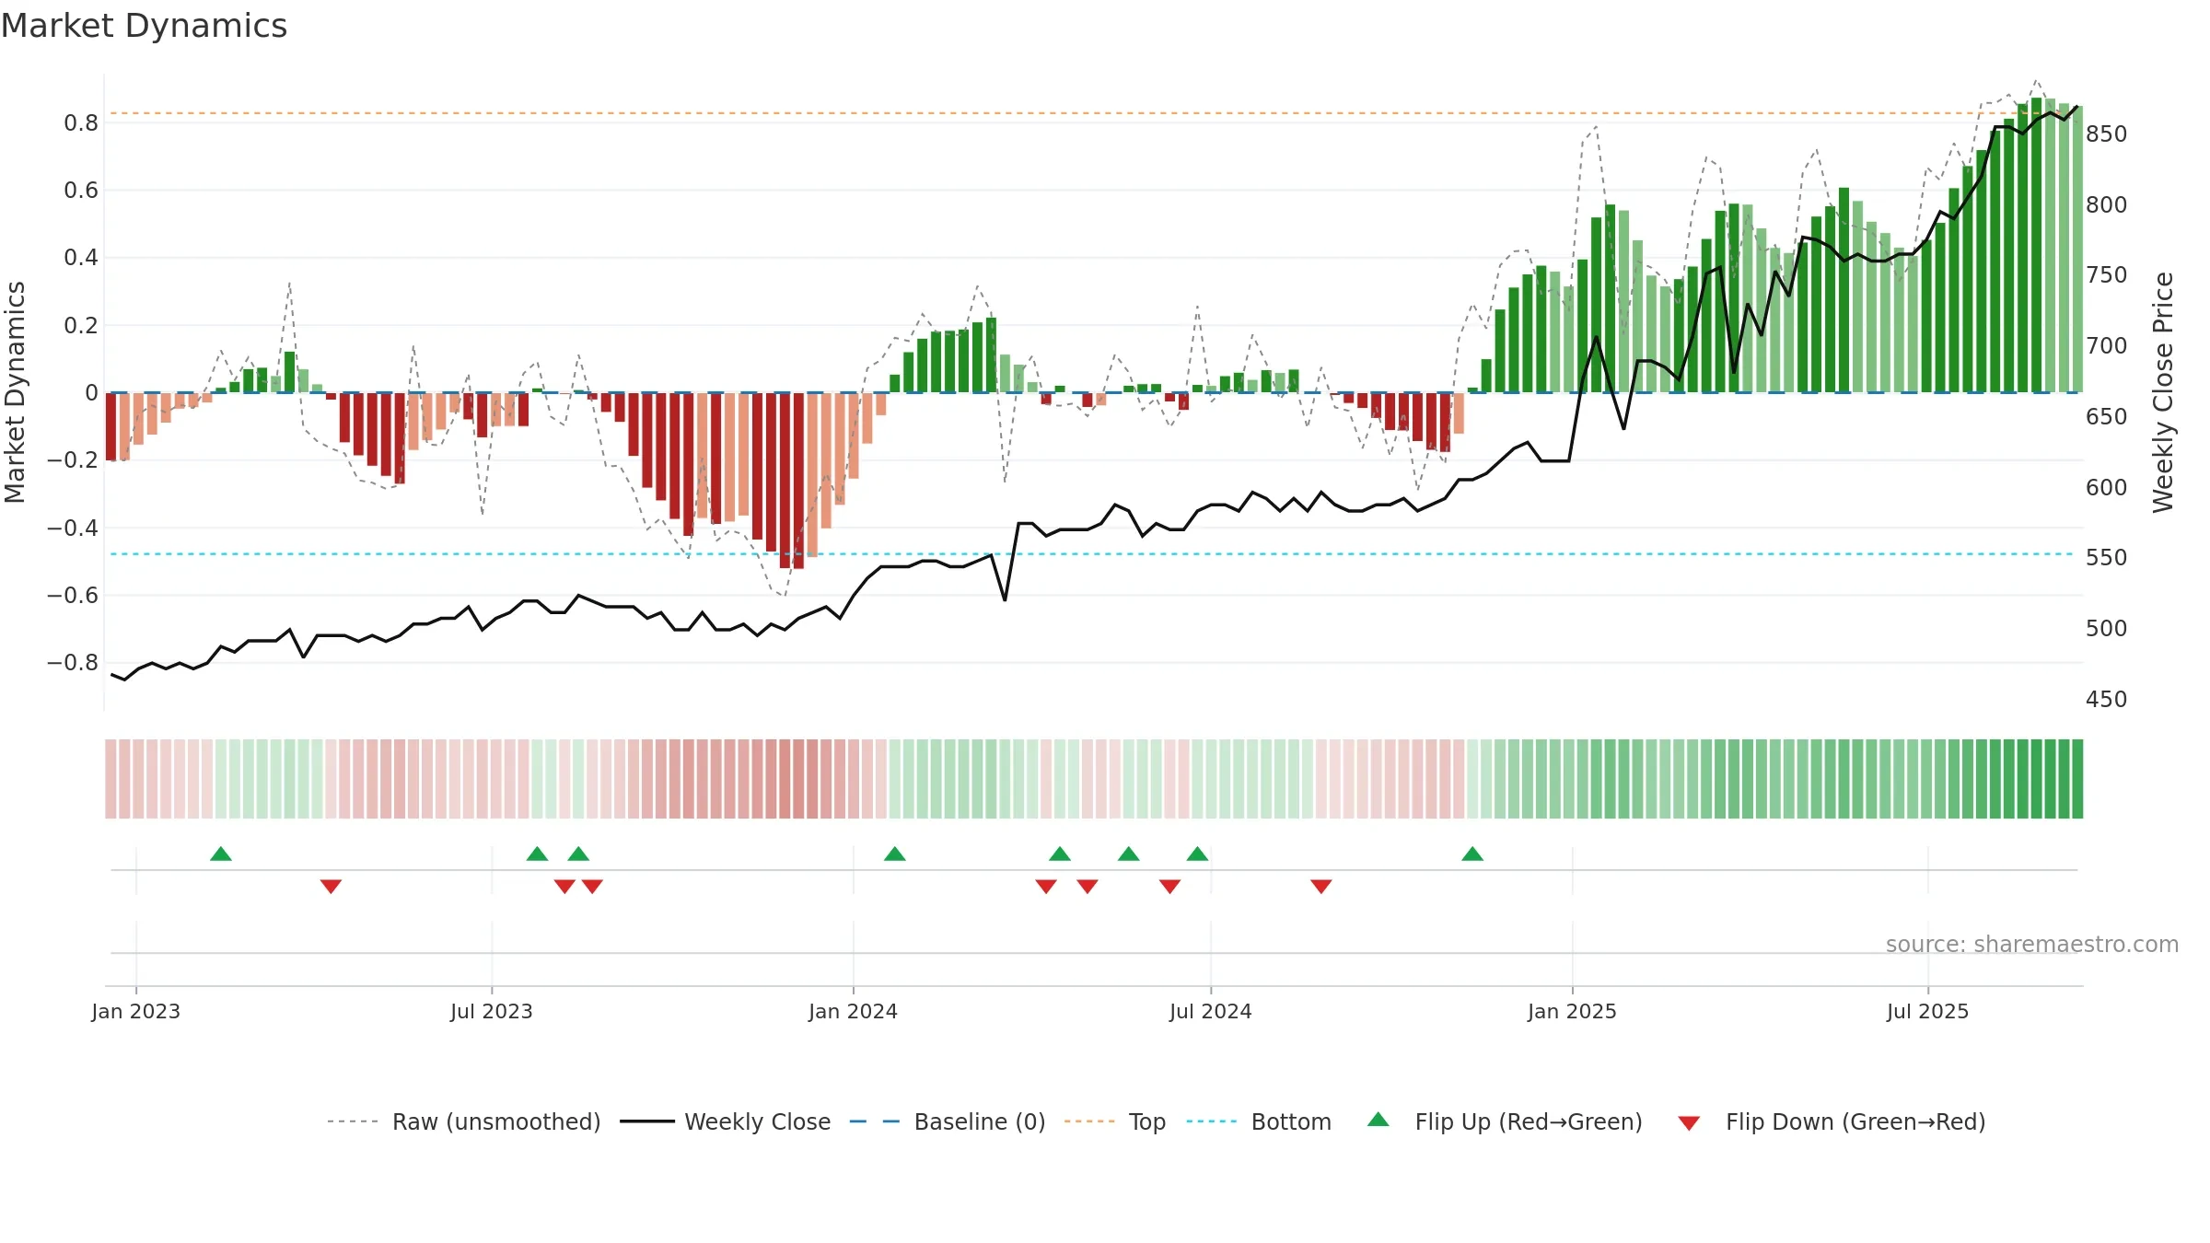Click the 450 price tick on the right axis
2210x1243 pixels.
pos(2107,700)
